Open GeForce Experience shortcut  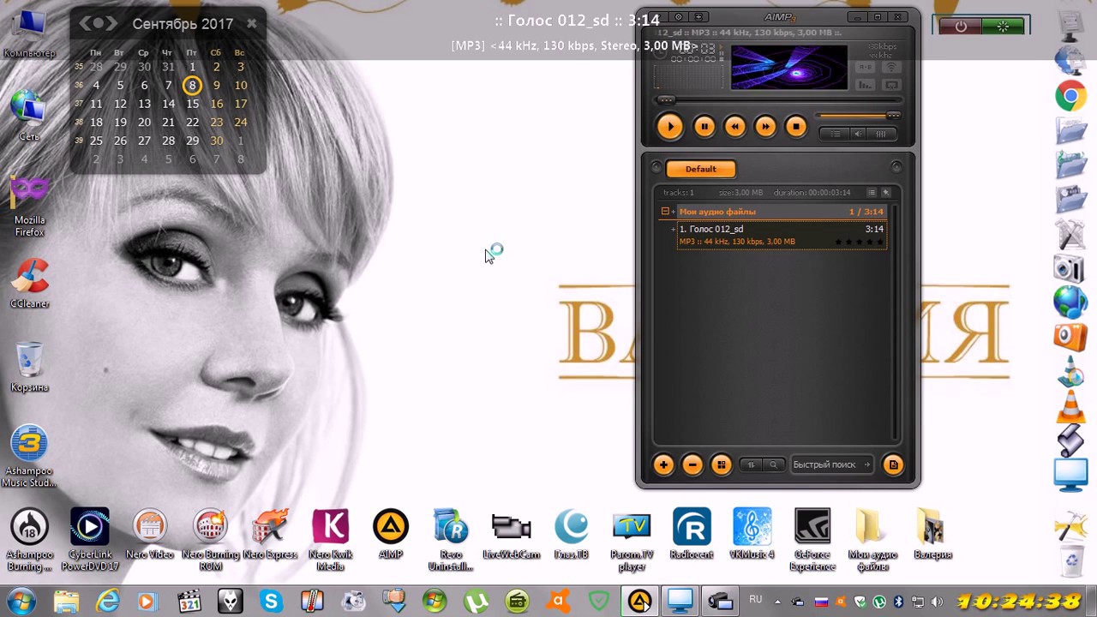point(812,540)
